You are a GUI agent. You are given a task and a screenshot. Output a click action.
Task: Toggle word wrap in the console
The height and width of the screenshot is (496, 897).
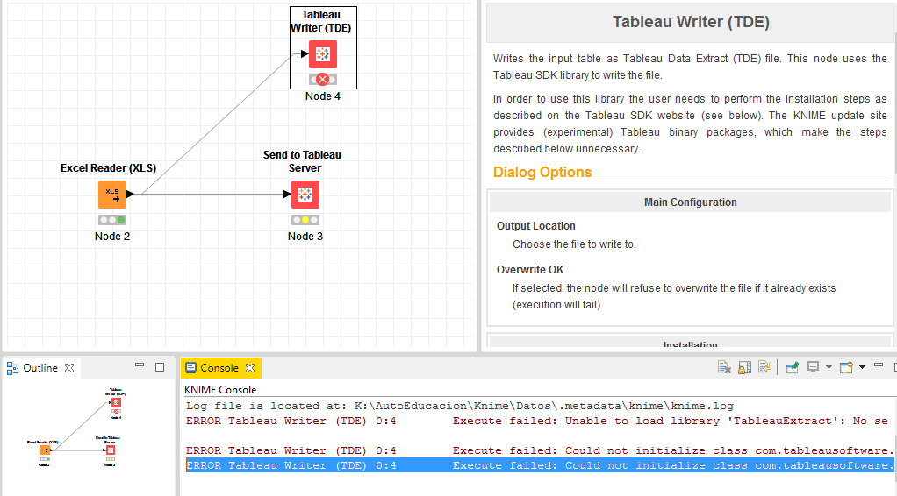(x=764, y=367)
